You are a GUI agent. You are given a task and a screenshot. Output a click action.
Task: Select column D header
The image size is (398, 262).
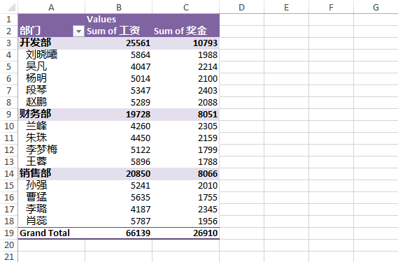coord(241,8)
